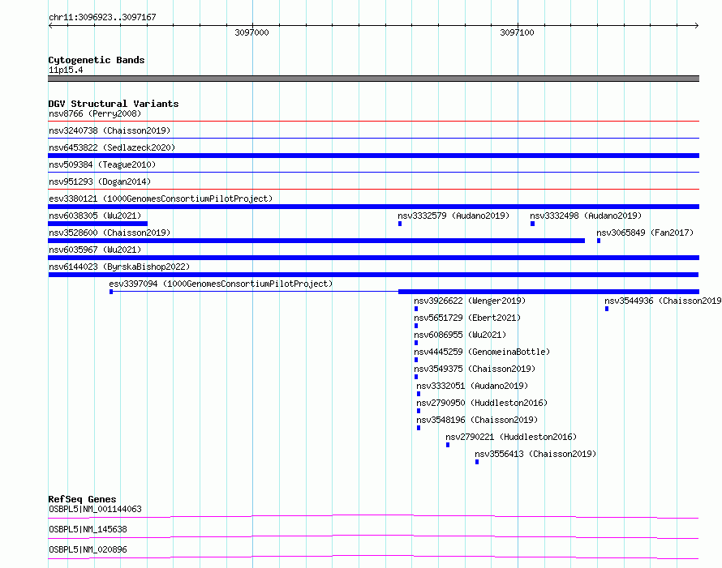Image resolution: width=722 pixels, height=568 pixels.
Task: Select the RefSeq Genes track title
Action: (82, 499)
